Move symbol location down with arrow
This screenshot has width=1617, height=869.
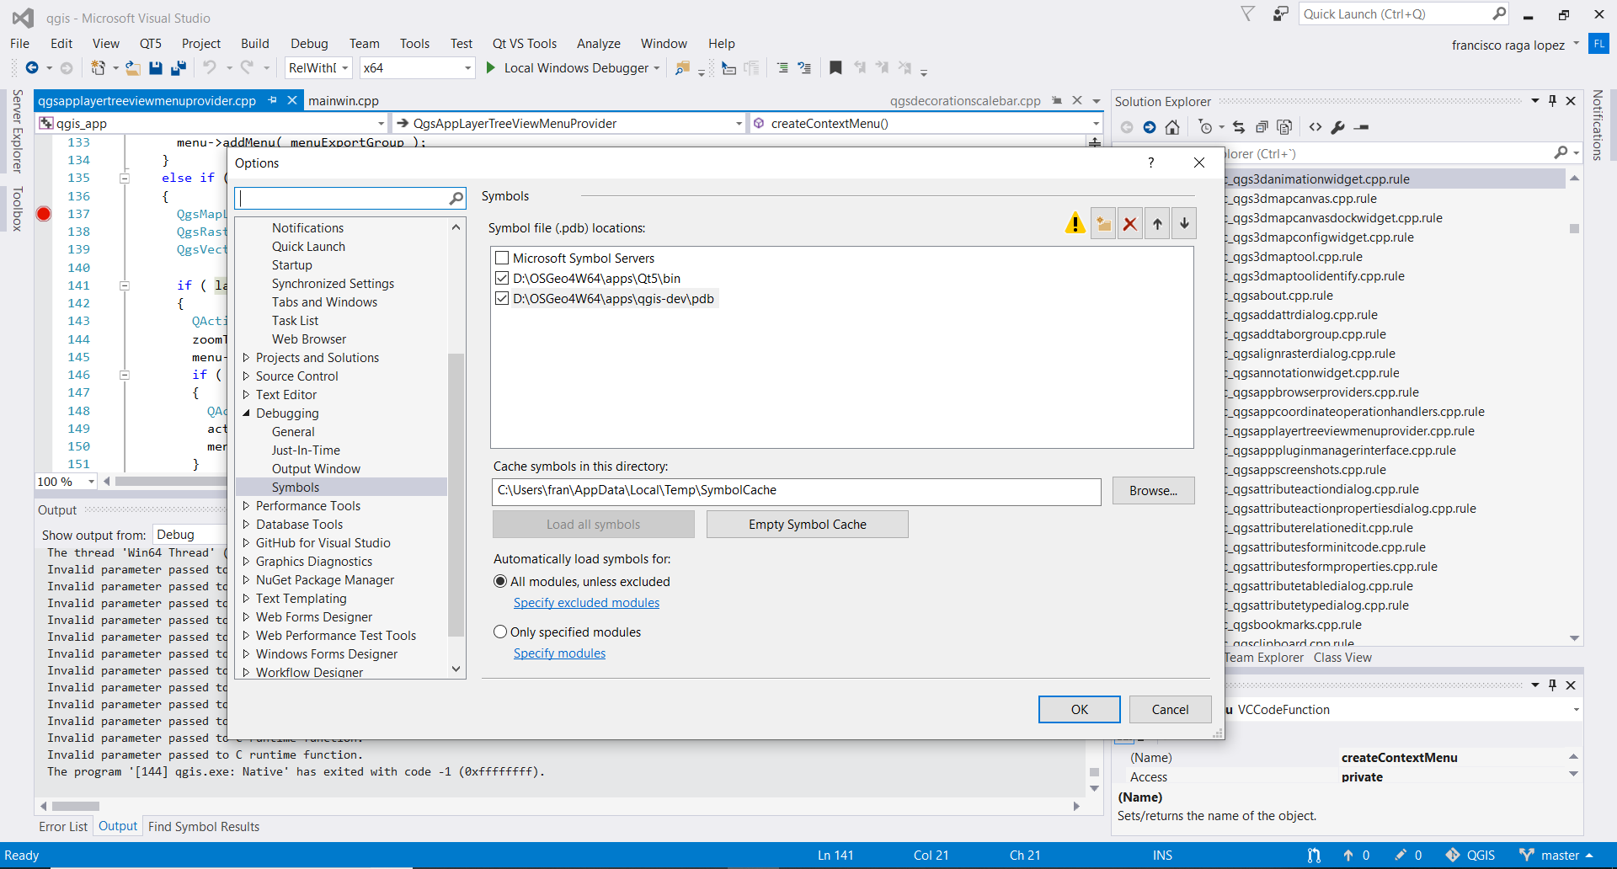pyautogui.click(x=1184, y=224)
